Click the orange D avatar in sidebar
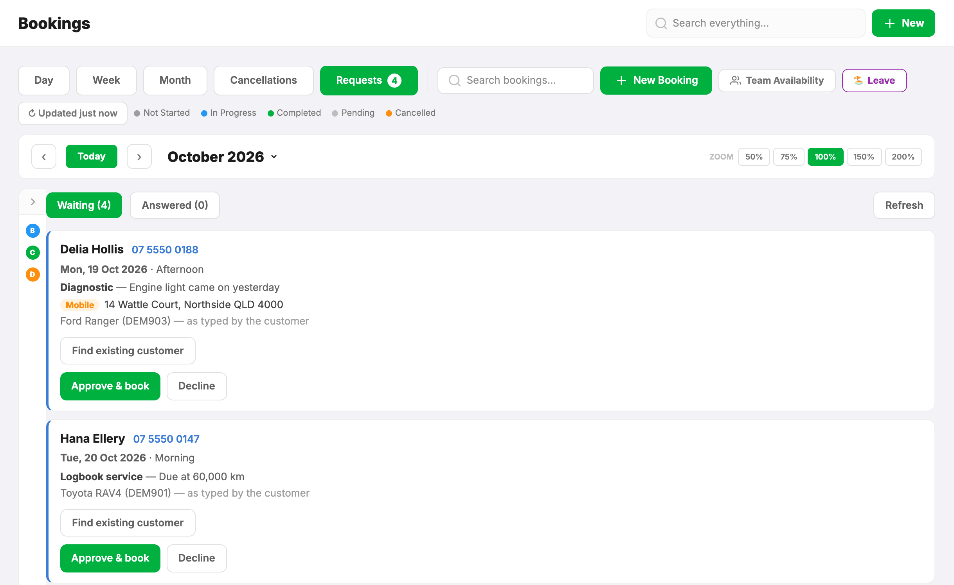The height and width of the screenshot is (585, 954). [33, 275]
